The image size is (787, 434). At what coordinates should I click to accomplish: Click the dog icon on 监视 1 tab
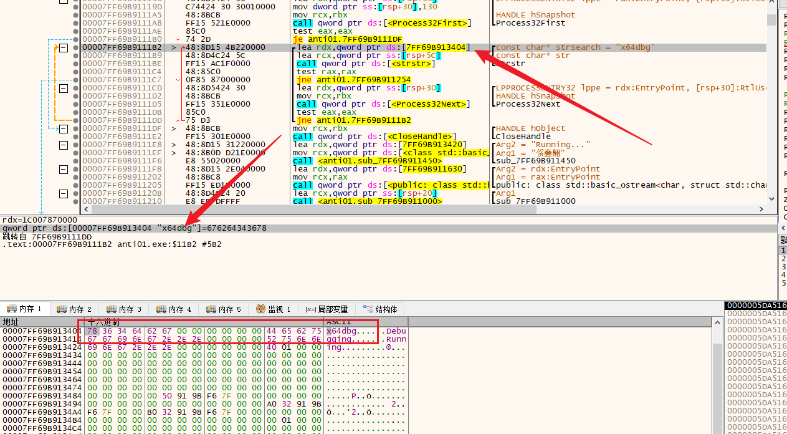pyautogui.click(x=261, y=309)
